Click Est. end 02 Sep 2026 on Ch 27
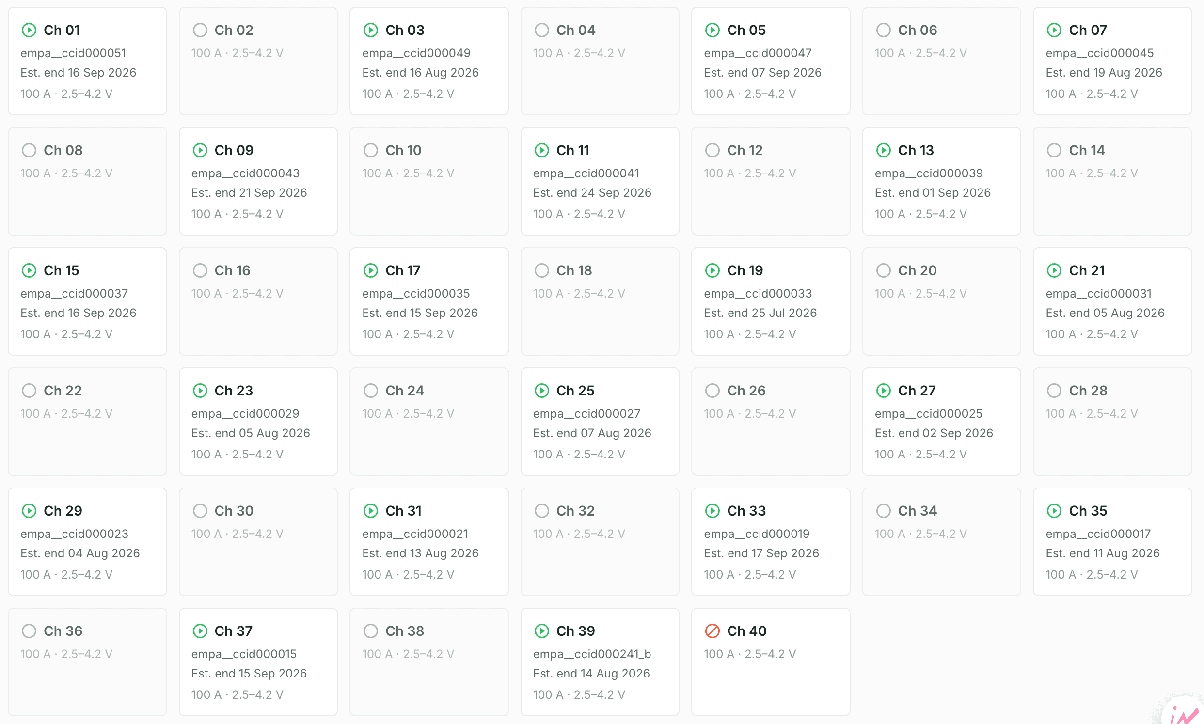 click(934, 433)
